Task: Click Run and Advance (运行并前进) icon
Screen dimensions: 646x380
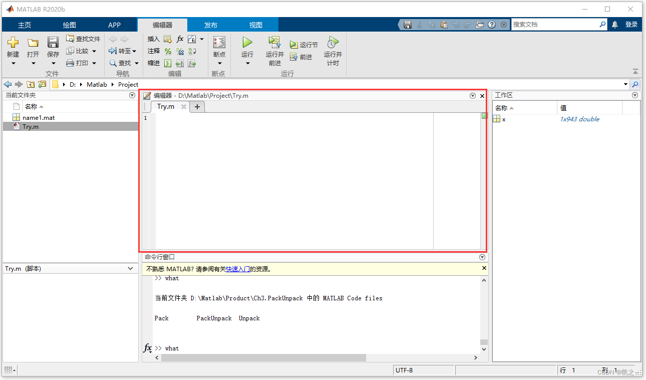Action: click(274, 43)
